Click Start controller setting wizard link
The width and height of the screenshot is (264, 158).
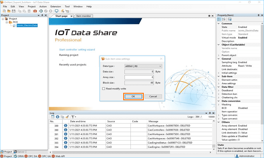tap(77, 49)
